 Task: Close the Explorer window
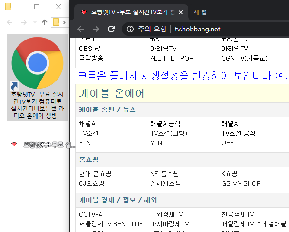point(58,7)
